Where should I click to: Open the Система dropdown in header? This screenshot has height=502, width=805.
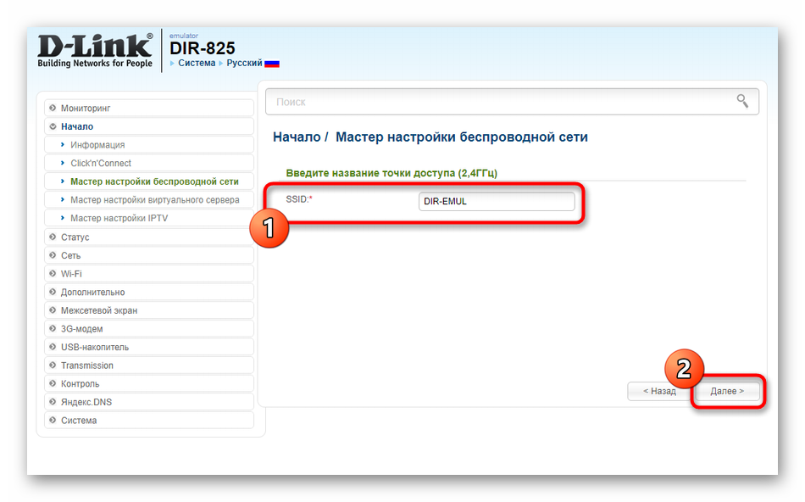[x=196, y=64]
